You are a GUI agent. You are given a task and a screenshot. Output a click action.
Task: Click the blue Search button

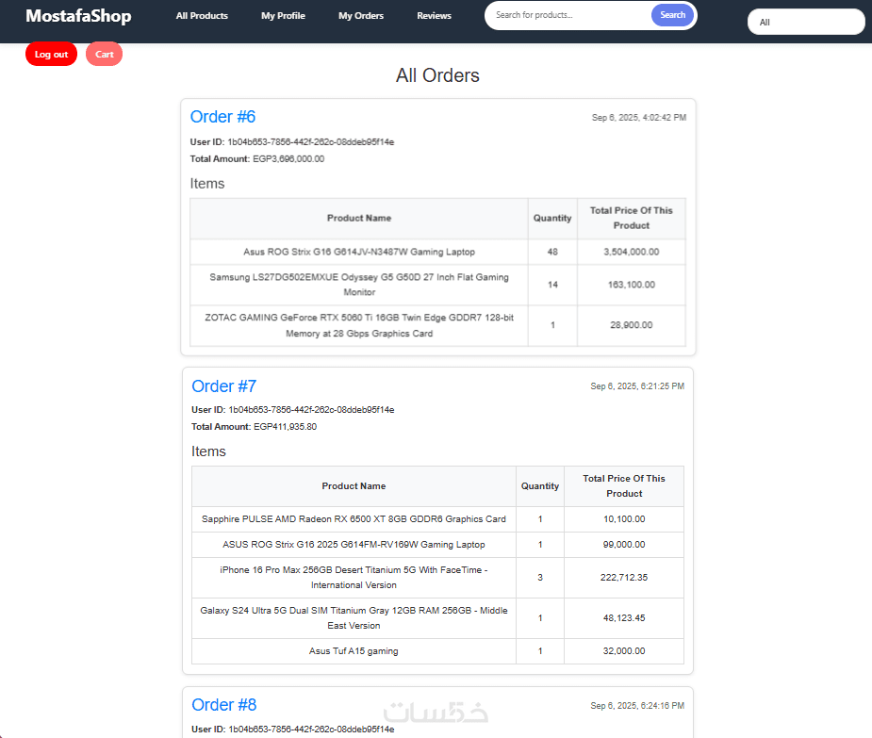click(672, 15)
